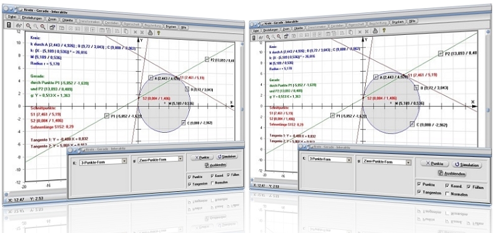This screenshot has height=233, width=494.
Task: Click middle magnifier icon in left window toolbar
Action: click(x=35, y=27)
